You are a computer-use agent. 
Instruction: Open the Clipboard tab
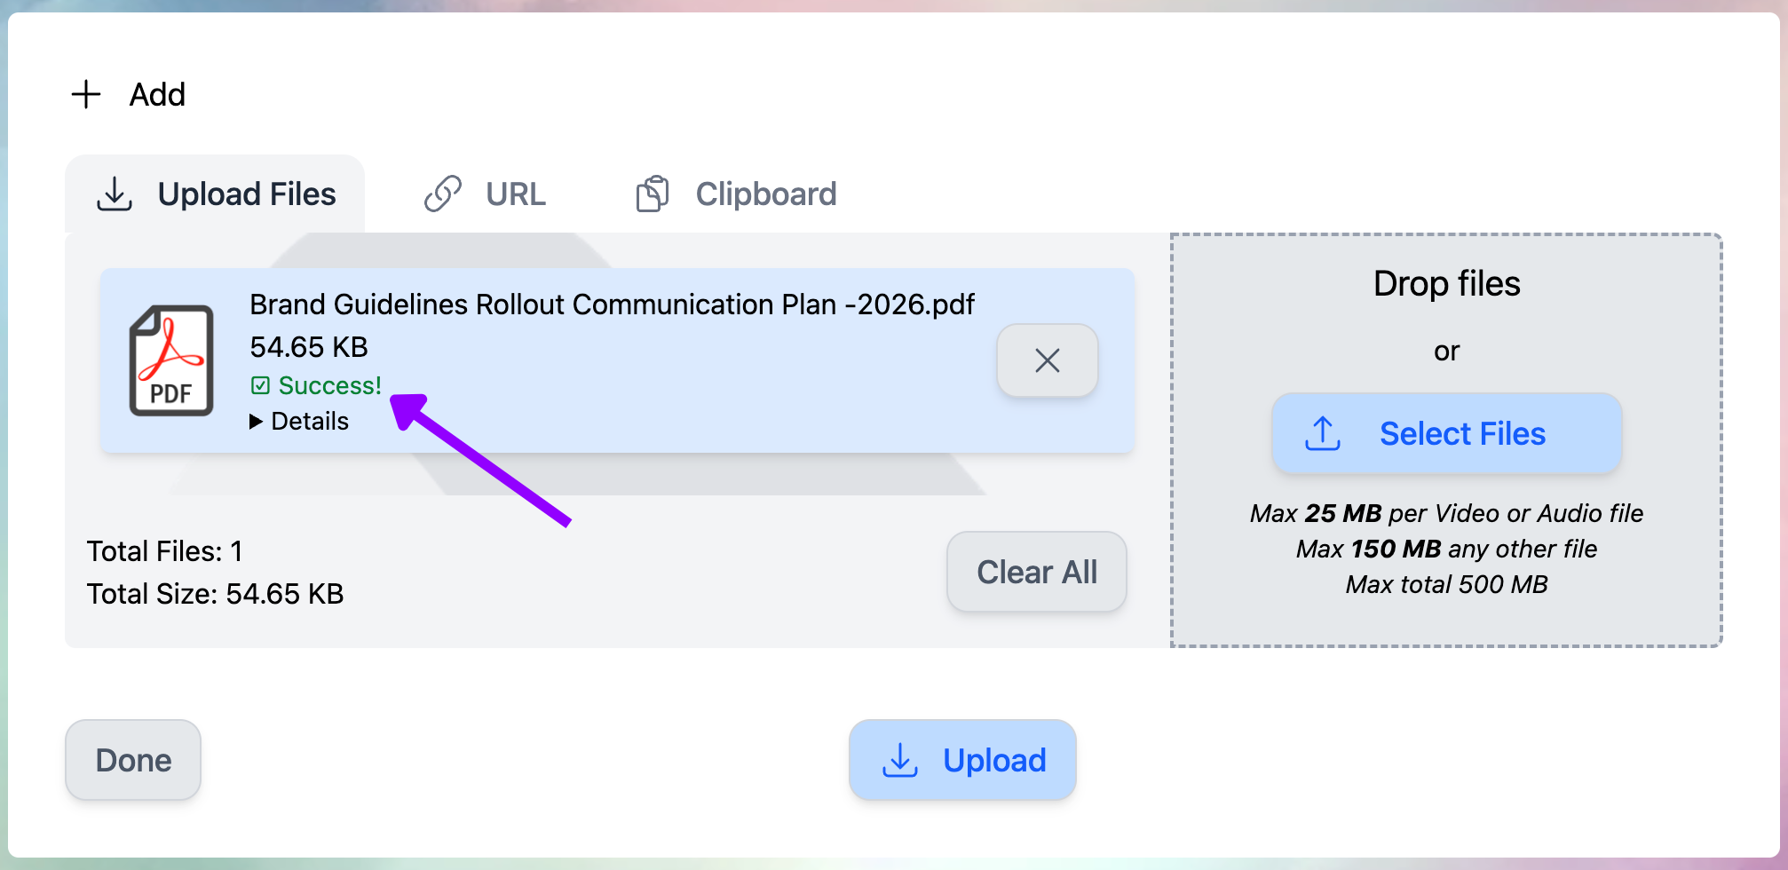(765, 194)
